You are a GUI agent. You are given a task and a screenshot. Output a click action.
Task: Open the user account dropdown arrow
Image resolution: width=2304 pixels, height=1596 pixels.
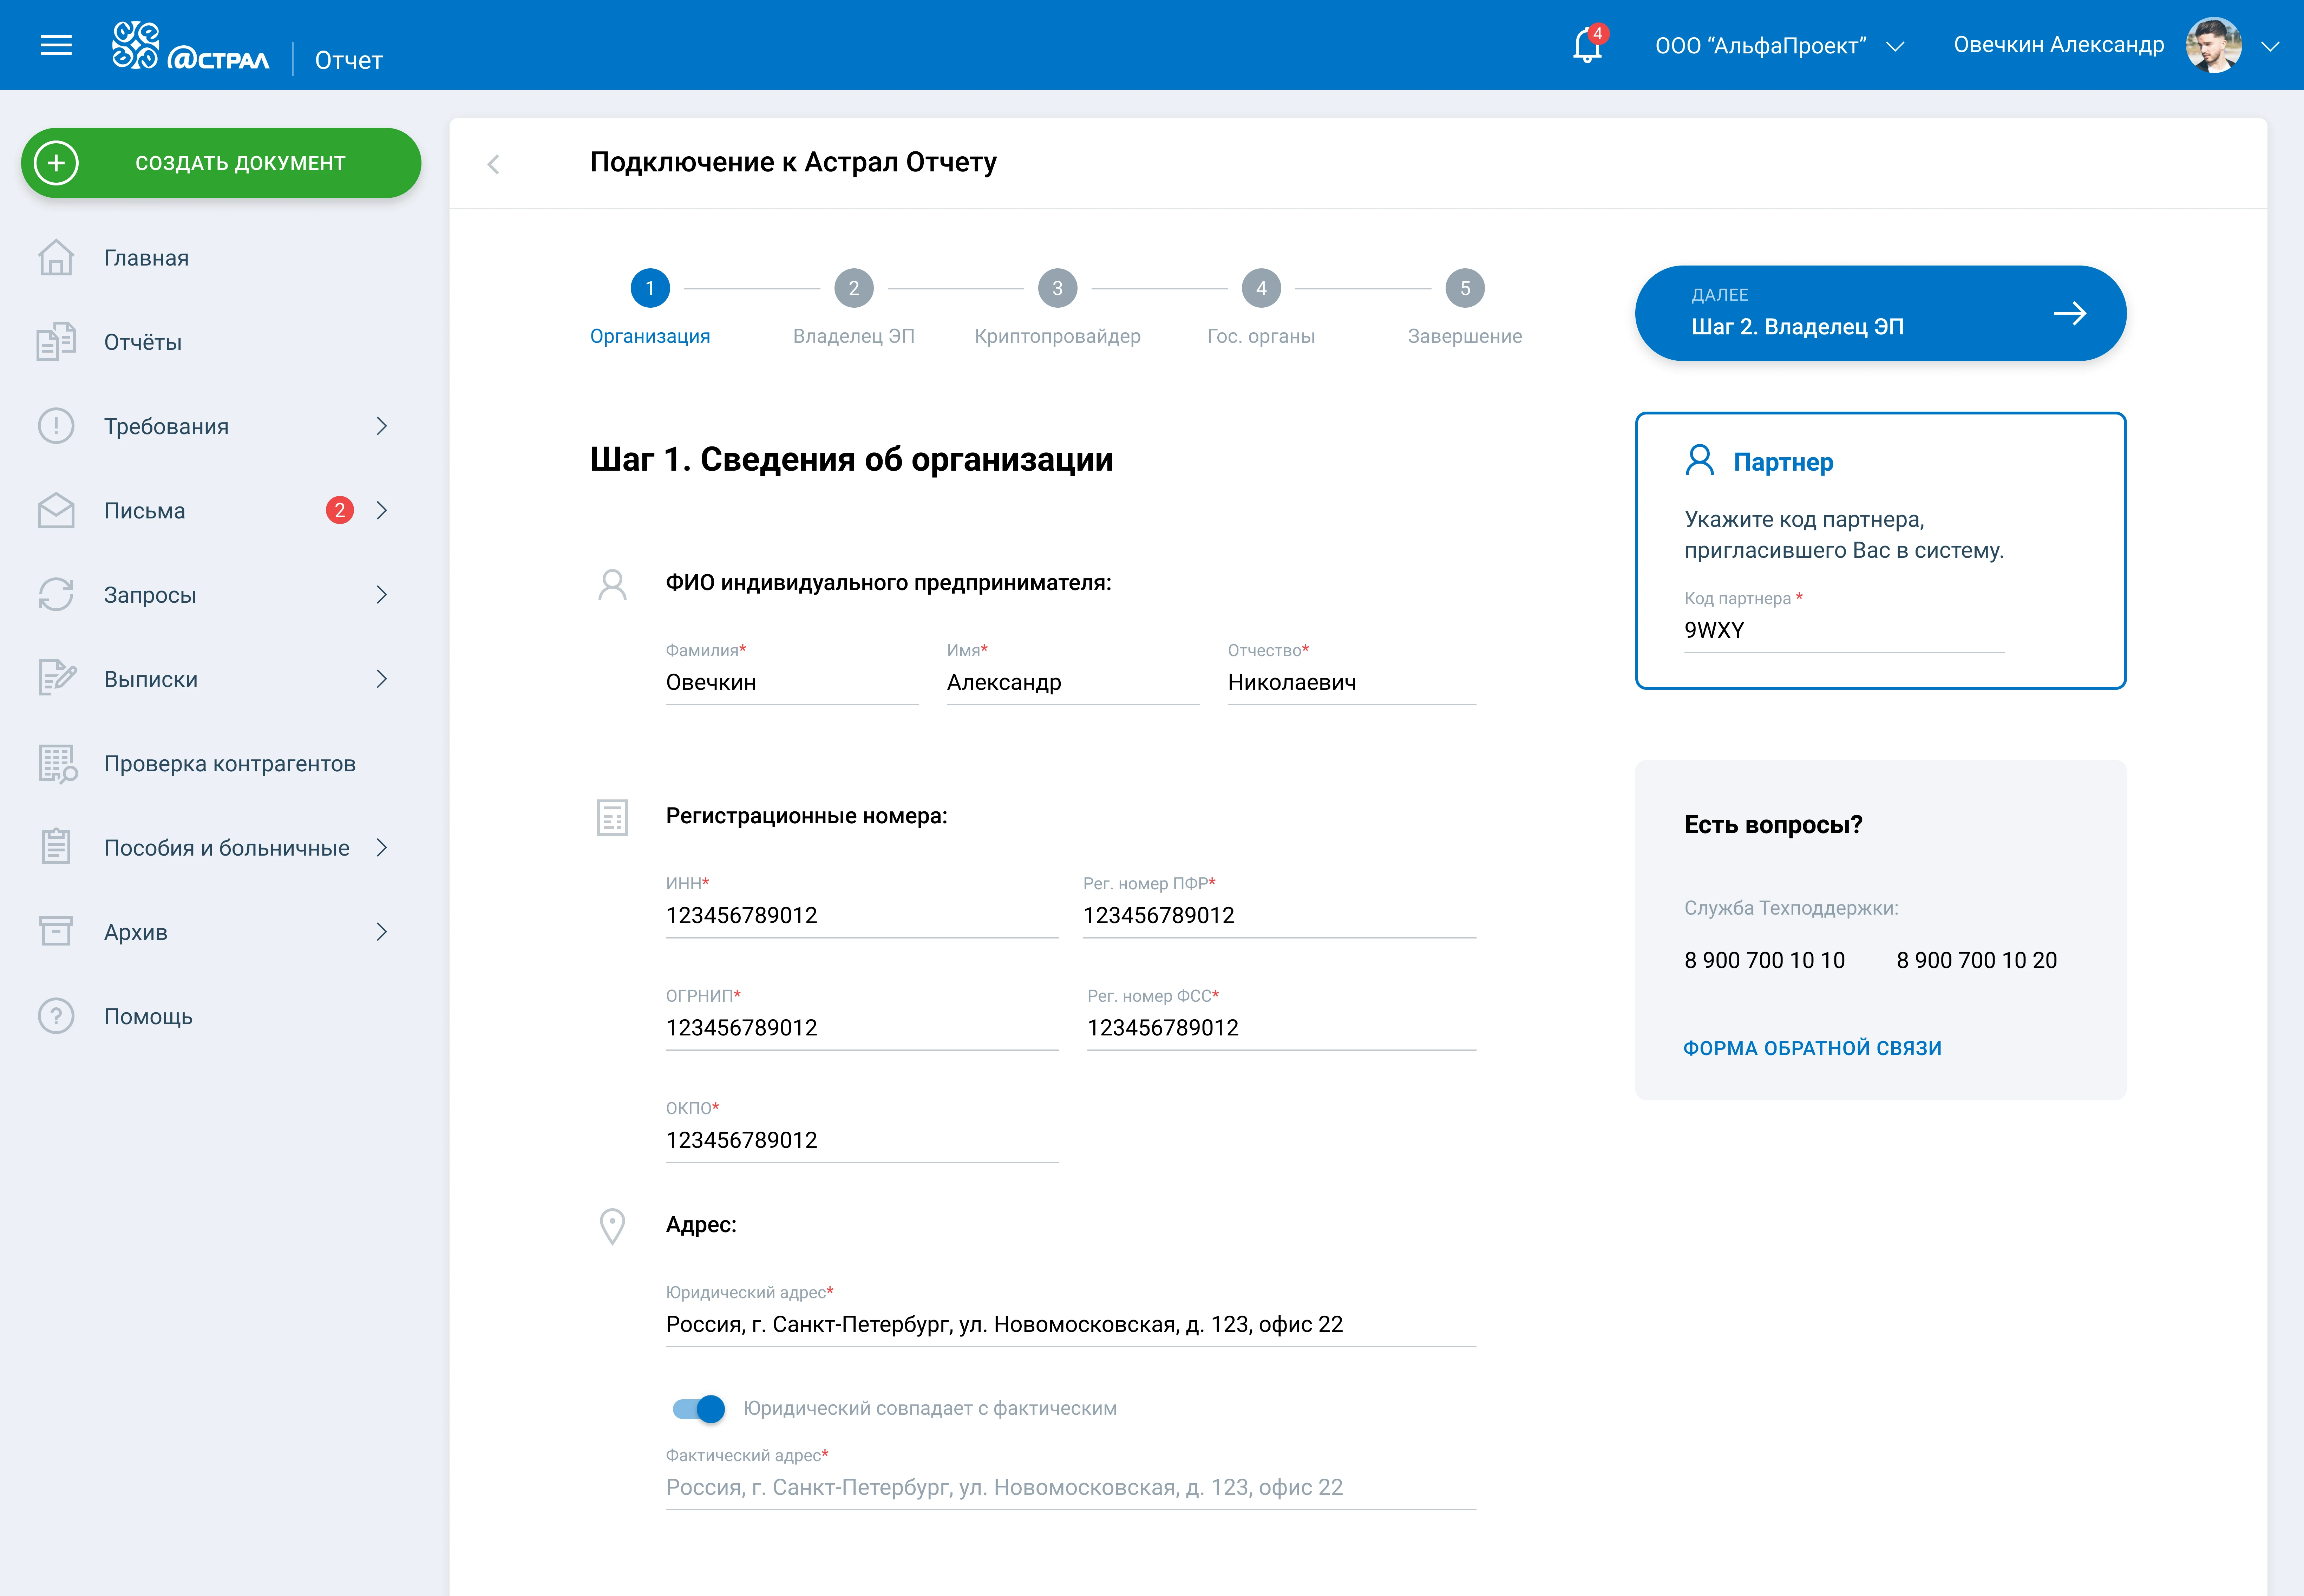pyautogui.click(x=2270, y=46)
